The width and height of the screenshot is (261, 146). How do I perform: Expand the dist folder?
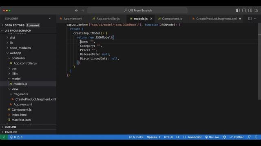tap(12, 38)
